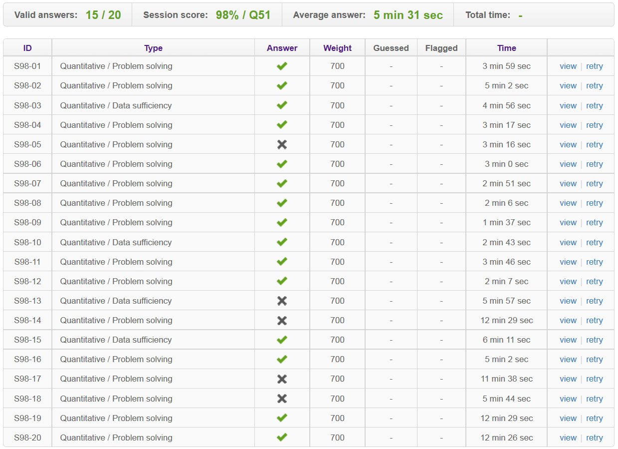This screenshot has width=618, height=449.
Task: Sort by the Answer column header
Action: pyautogui.click(x=282, y=48)
